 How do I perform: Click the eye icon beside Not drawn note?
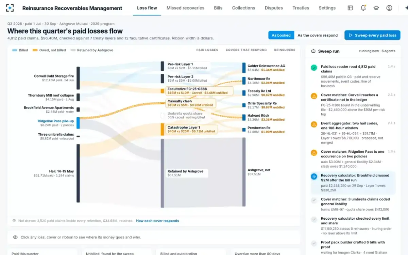14,221
